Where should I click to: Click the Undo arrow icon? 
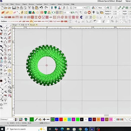(x=41, y=8)
